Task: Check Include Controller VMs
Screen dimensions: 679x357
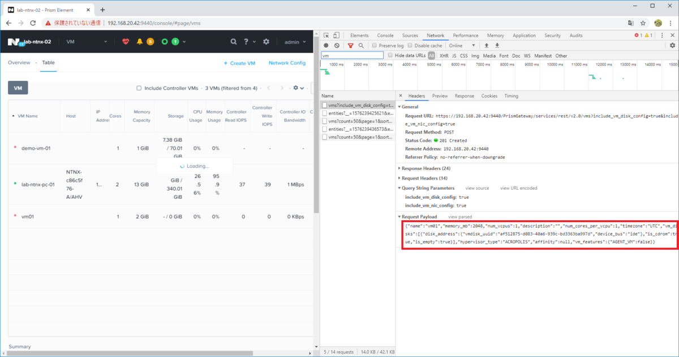Action: [x=139, y=88]
